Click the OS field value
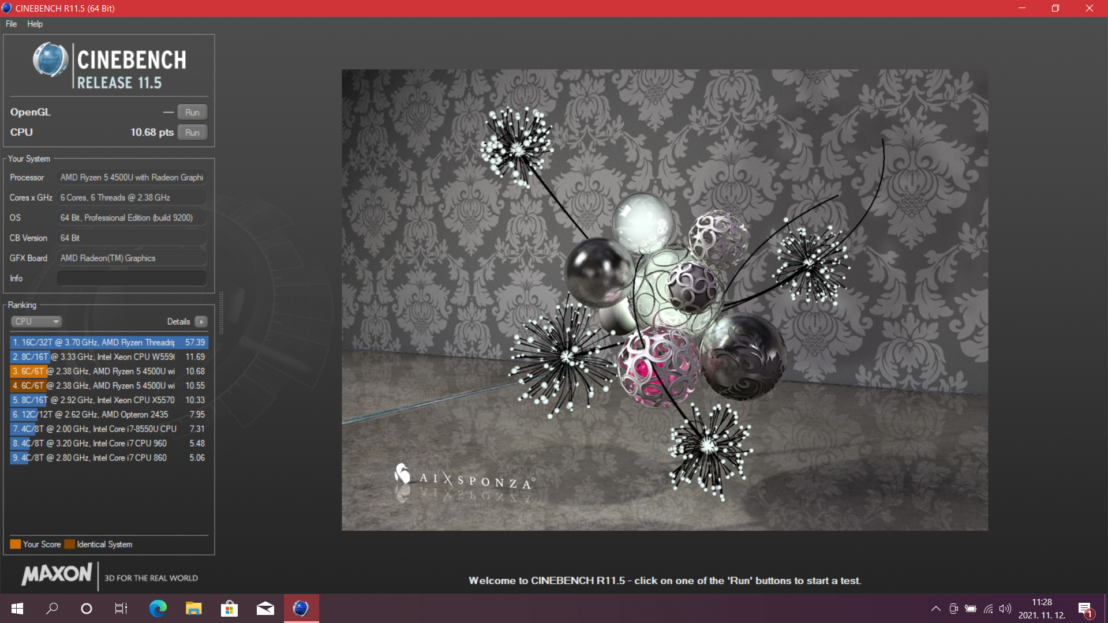Screen dimensions: 1108x623 click(132, 217)
